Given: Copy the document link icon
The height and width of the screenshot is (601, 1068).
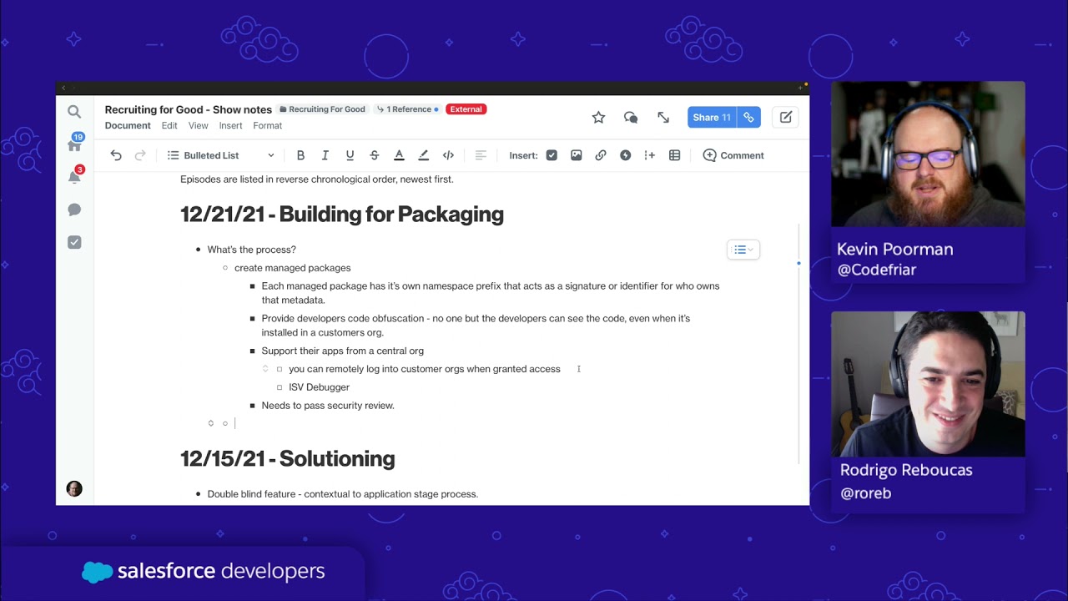Looking at the screenshot, I should pyautogui.click(x=748, y=118).
